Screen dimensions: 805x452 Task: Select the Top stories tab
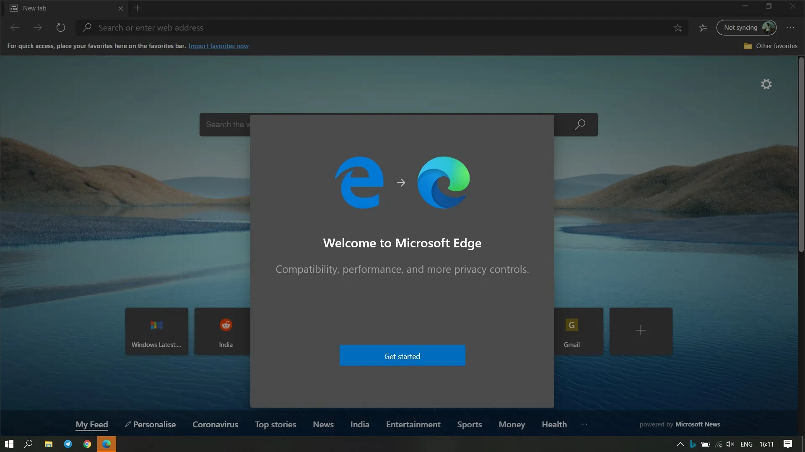[x=275, y=424]
